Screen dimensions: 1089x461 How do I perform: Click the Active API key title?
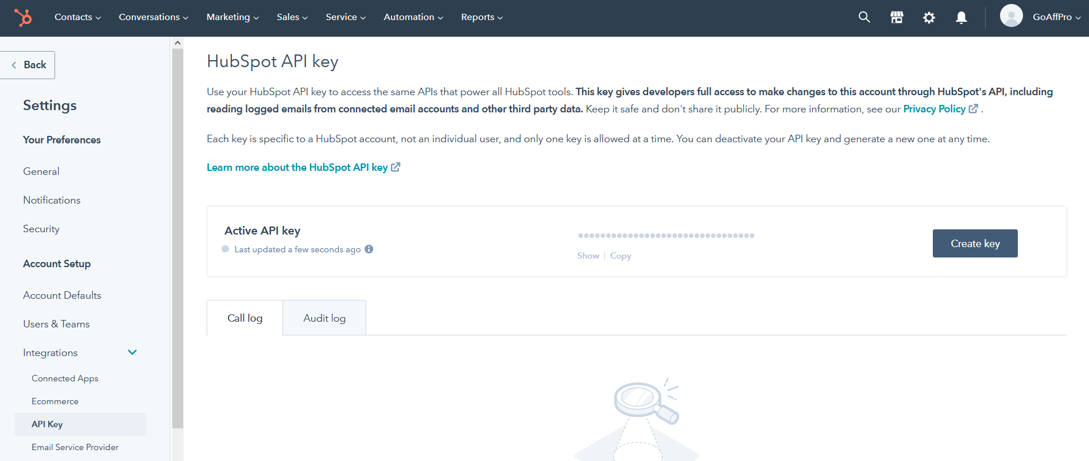(x=262, y=230)
